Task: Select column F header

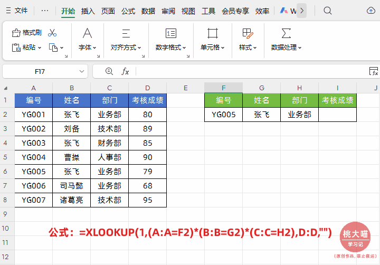Action: (223, 88)
